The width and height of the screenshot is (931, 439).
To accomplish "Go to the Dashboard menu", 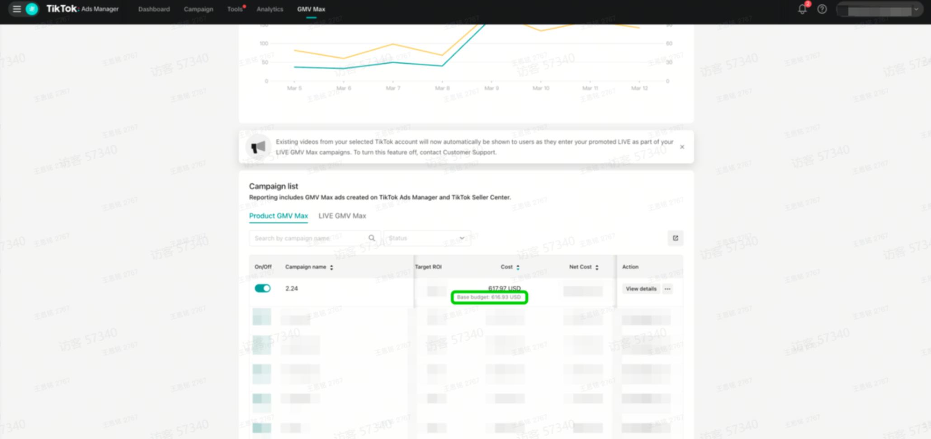I will (x=154, y=9).
